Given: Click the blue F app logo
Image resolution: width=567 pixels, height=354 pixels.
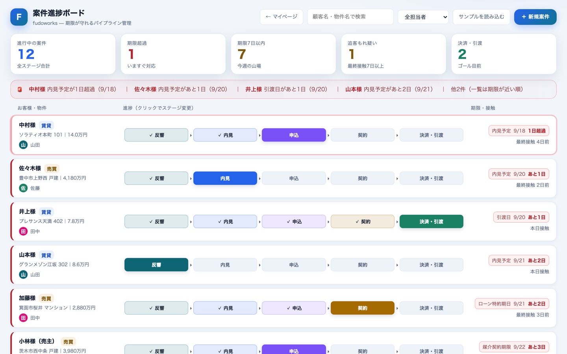Looking at the screenshot, I should pyautogui.click(x=19, y=17).
